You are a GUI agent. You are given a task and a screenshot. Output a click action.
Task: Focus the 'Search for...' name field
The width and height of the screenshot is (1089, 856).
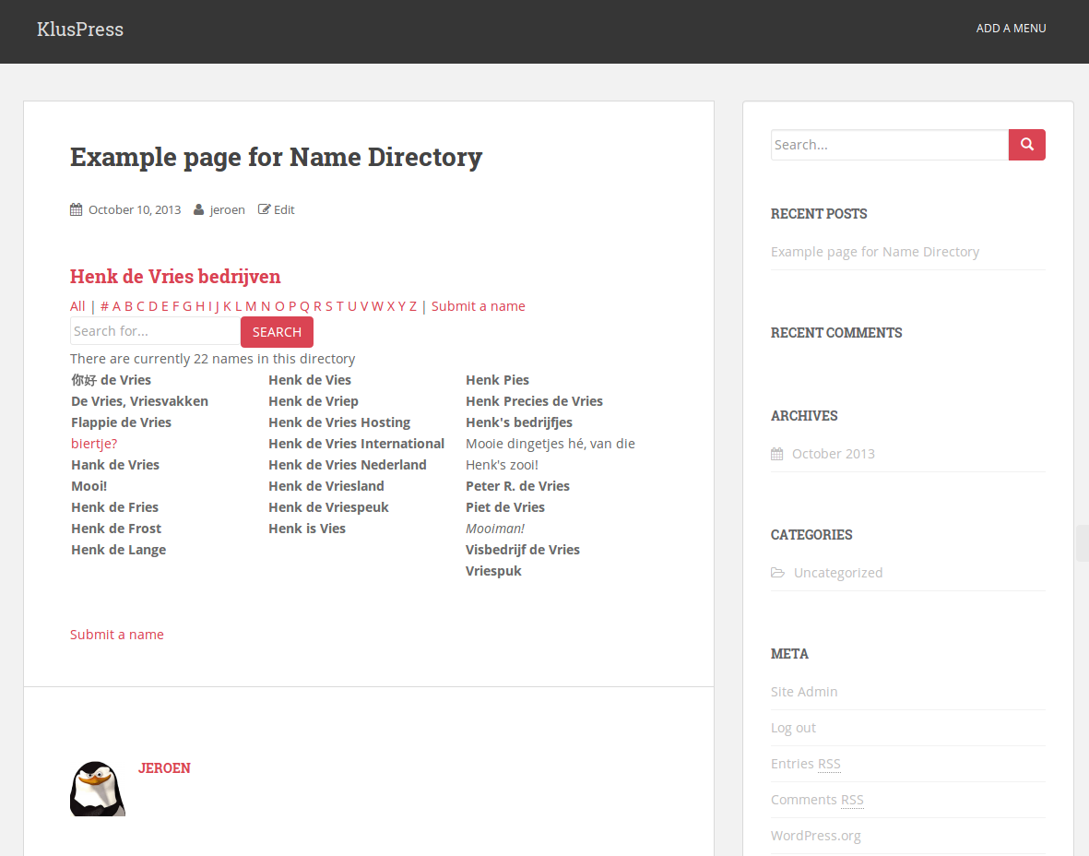pos(155,331)
